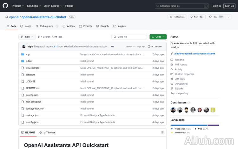Fork the repository
The height and width of the screenshot is (149, 238).
point(197,17)
